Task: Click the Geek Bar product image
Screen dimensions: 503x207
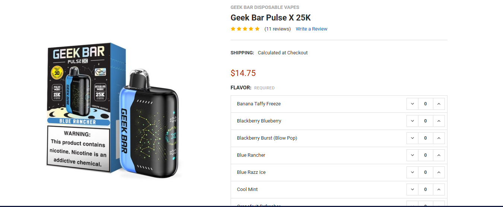Action: click(114, 111)
